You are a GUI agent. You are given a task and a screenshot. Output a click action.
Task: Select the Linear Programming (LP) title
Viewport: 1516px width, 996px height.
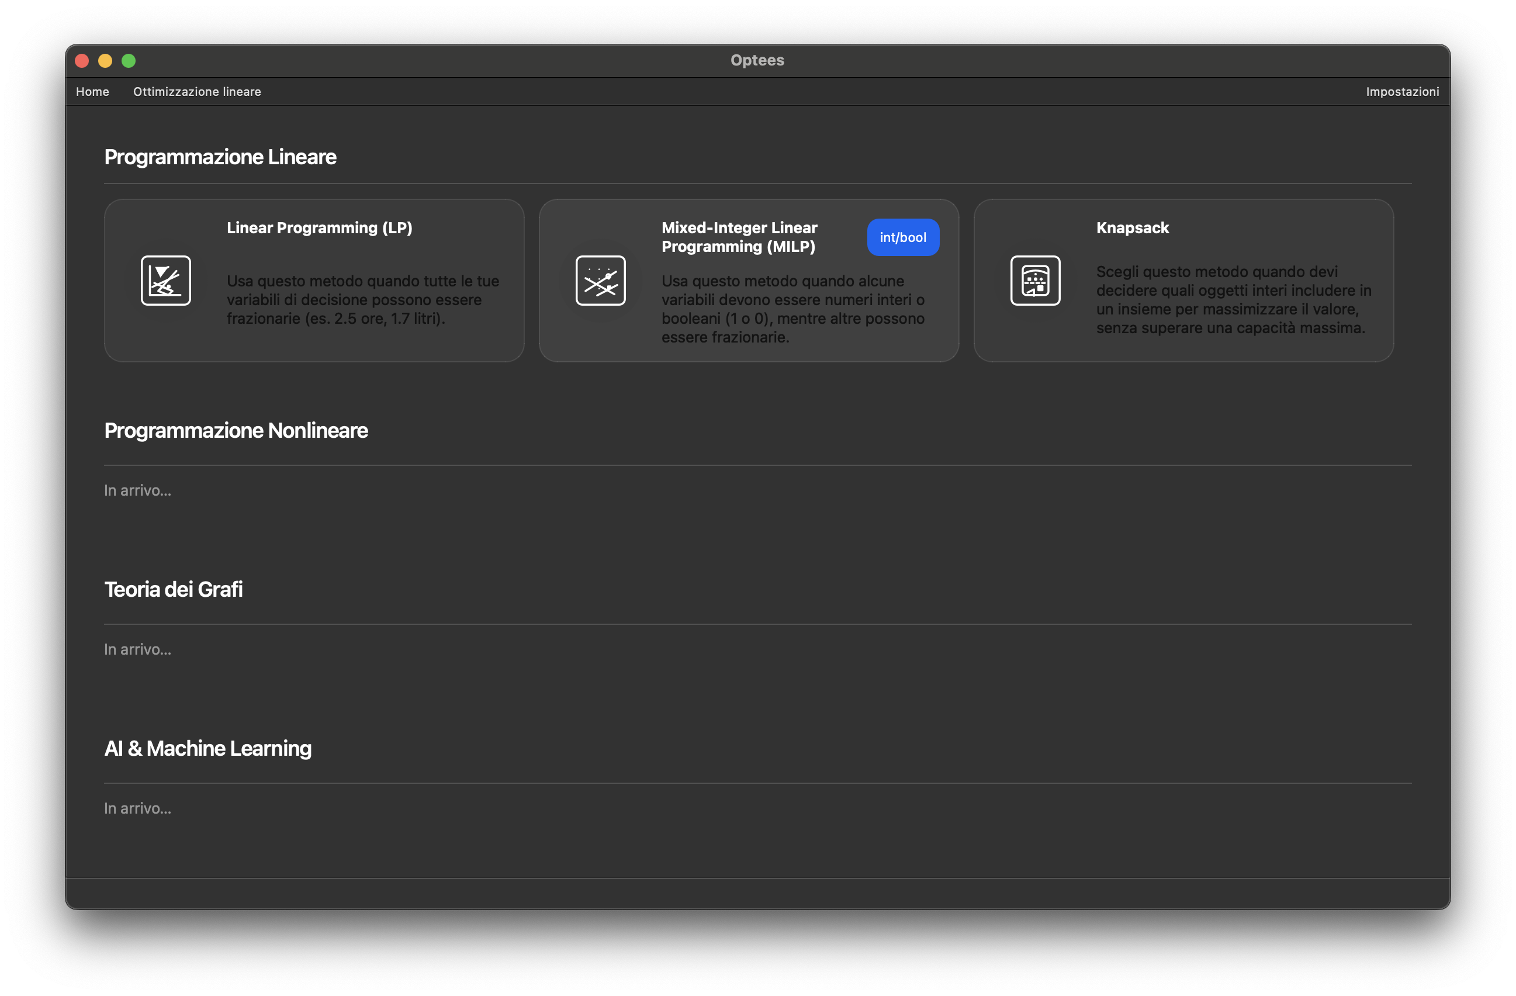click(x=319, y=227)
